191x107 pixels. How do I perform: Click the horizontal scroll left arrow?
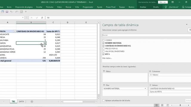click(x=62, y=102)
